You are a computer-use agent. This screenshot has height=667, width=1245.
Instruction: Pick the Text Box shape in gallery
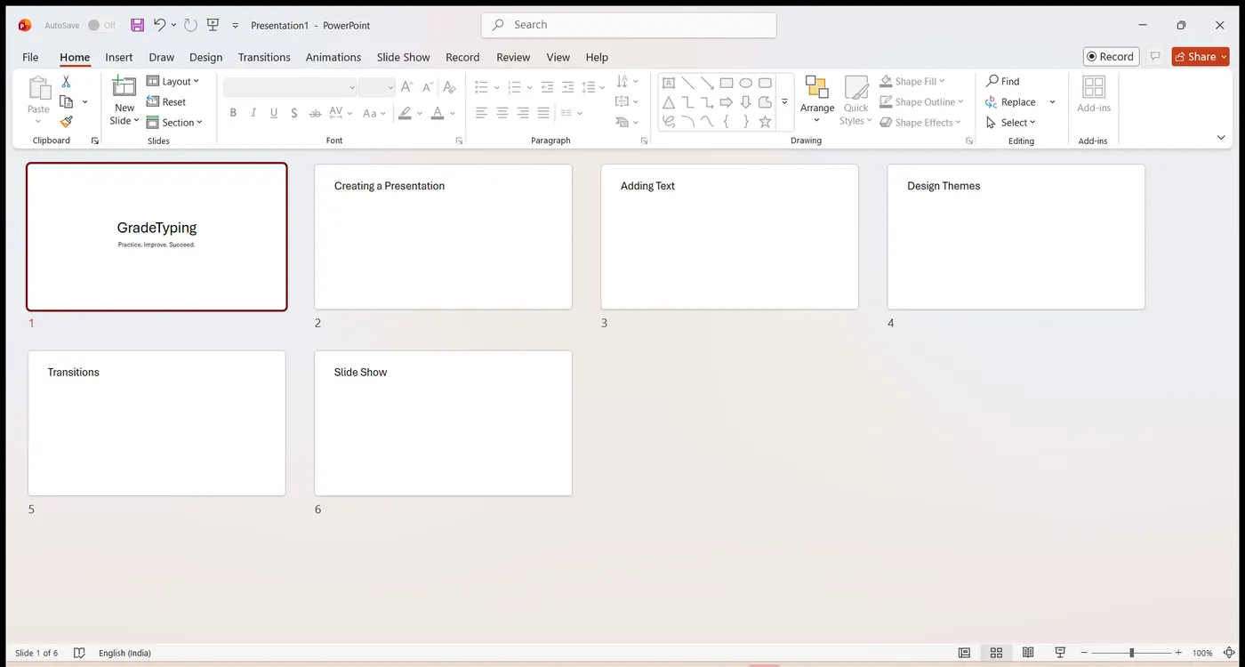669,83
